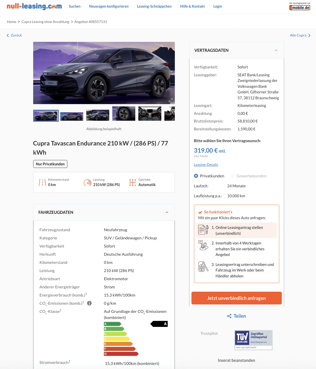Open the Leasing-Details link
The image size is (316, 369).
[206, 165]
